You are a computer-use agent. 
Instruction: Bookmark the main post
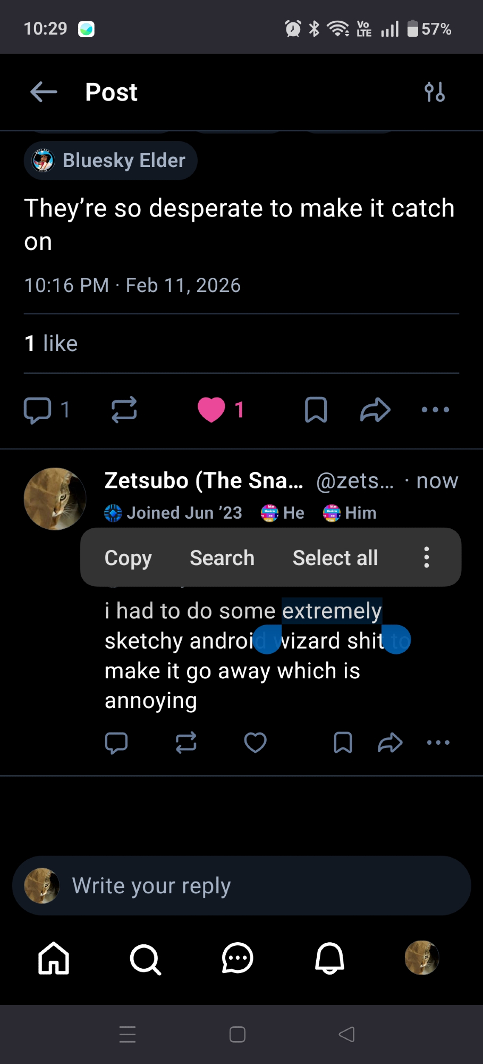point(316,410)
